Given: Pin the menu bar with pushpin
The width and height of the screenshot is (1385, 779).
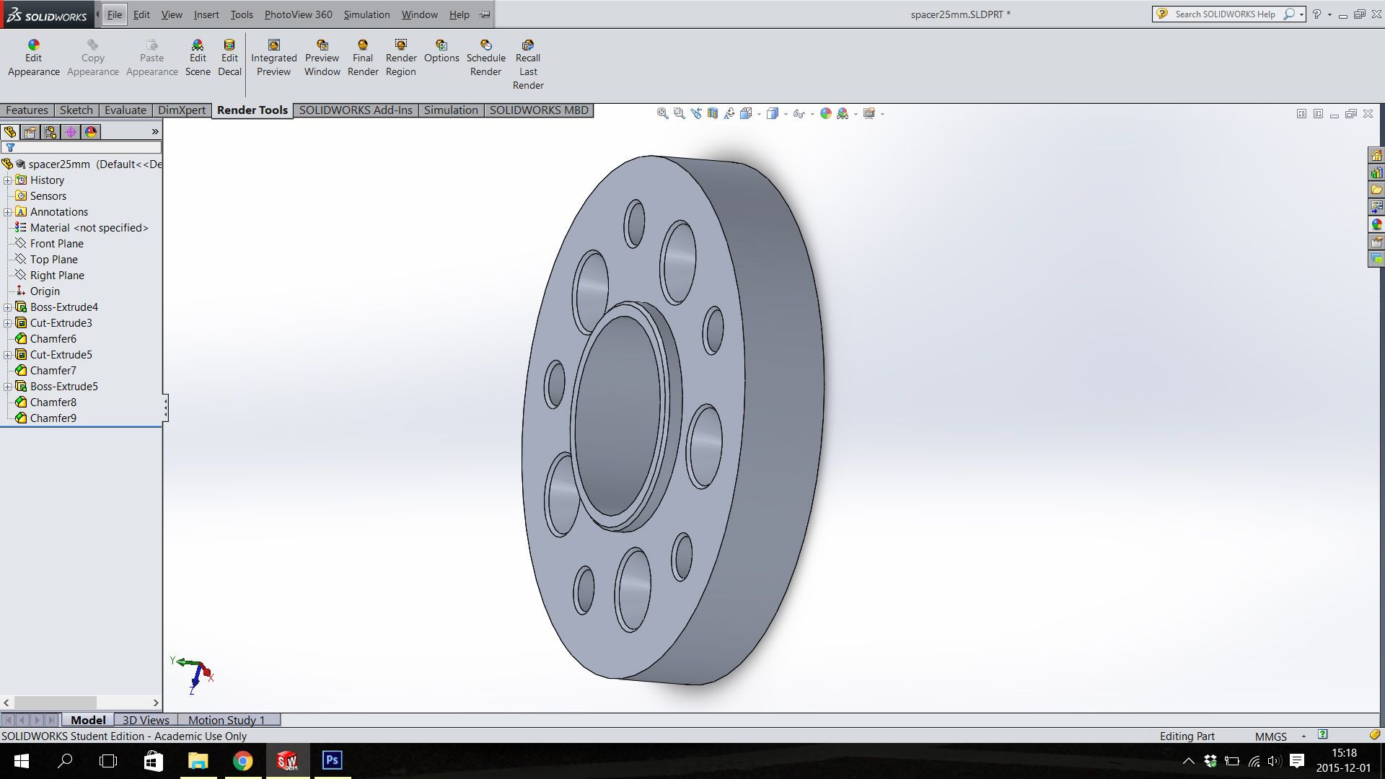Looking at the screenshot, I should [x=485, y=14].
